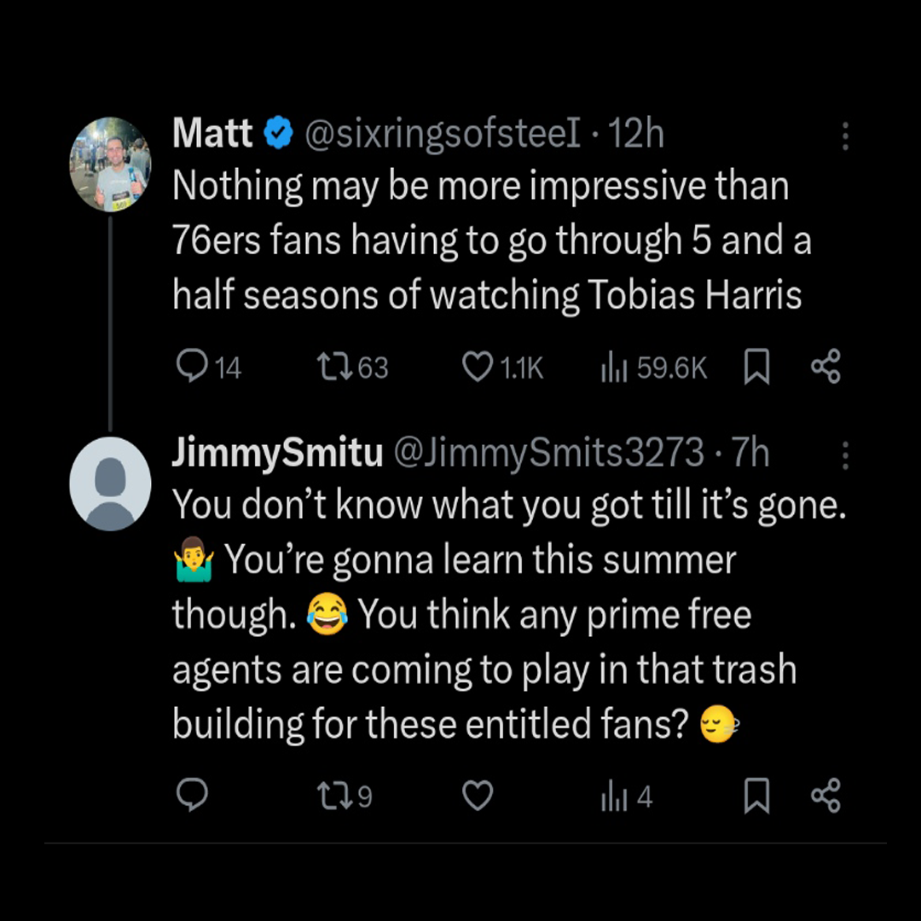This screenshot has width=921, height=921.
Task: Reply to Matt's tweet
Action: 193,368
